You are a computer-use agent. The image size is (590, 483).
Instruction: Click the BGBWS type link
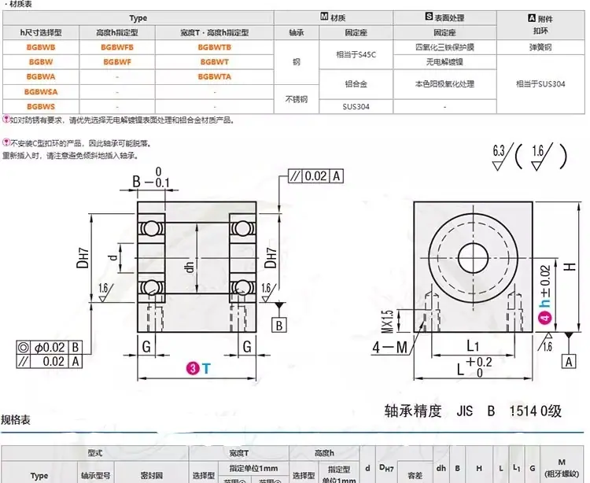[41, 106]
